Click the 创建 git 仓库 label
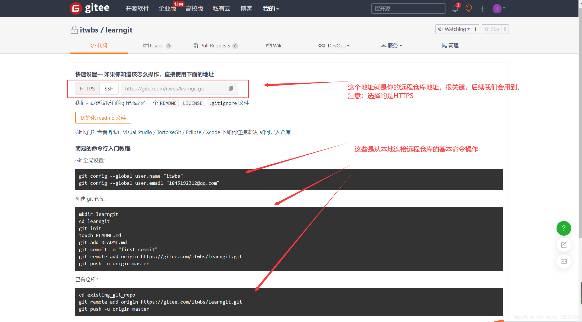 point(90,199)
